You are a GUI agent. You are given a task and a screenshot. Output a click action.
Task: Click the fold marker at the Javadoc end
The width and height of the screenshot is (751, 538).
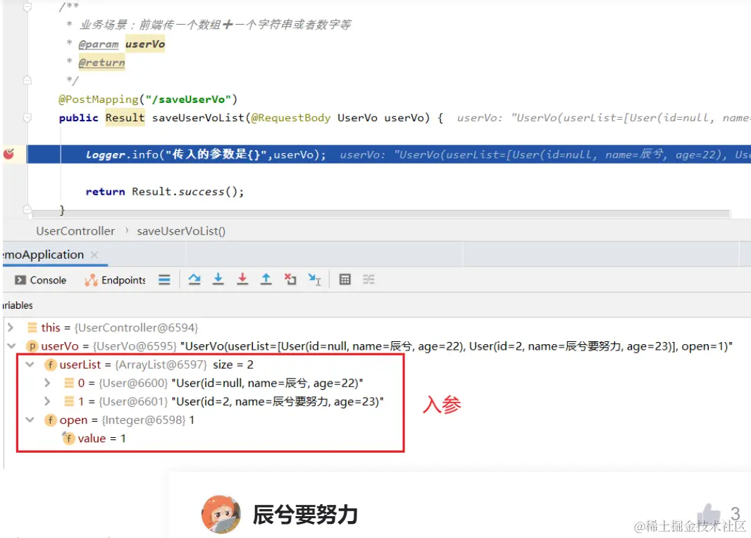tap(27, 80)
